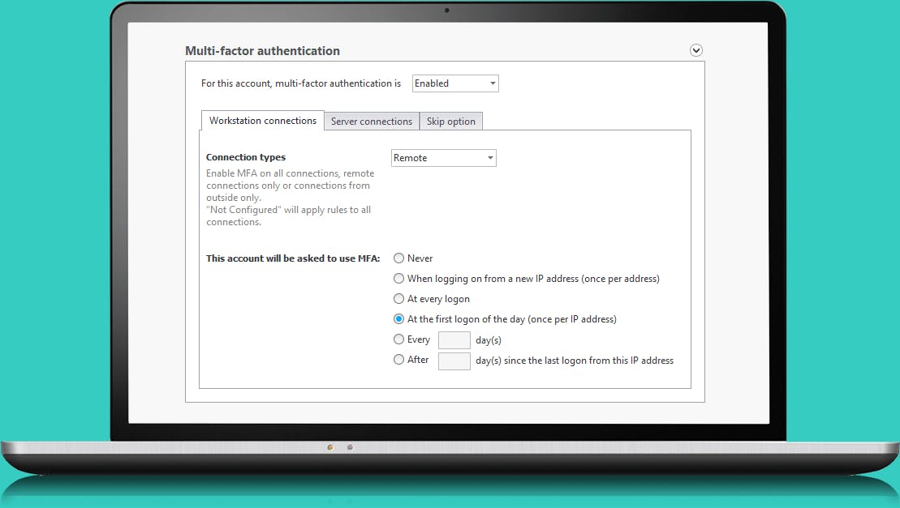Choose the Every day(s) interval option
The width and height of the screenshot is (900, 508).
point(398,339)
